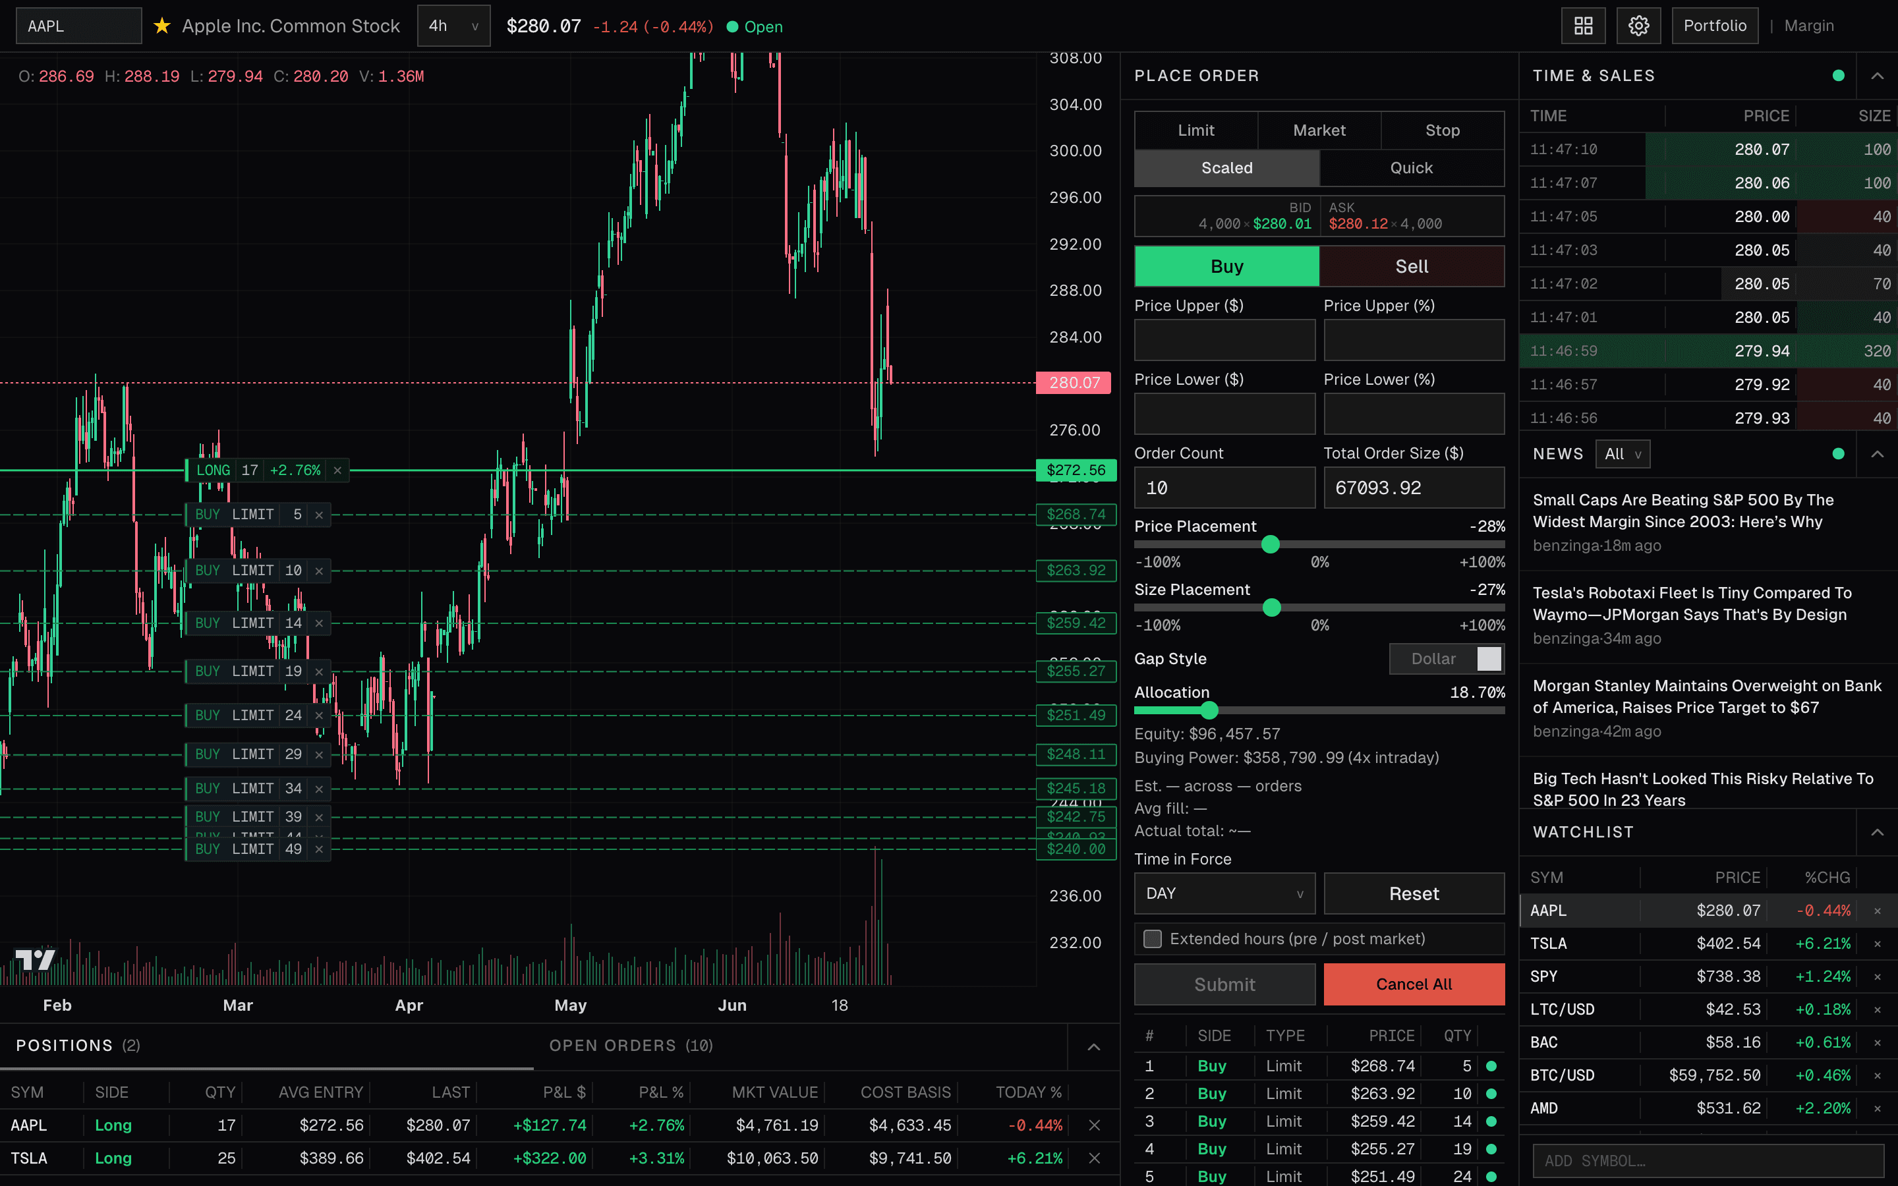Click the Cancel All button
Viewport: 1898px width, 1186px height.
click(1414, 984)
